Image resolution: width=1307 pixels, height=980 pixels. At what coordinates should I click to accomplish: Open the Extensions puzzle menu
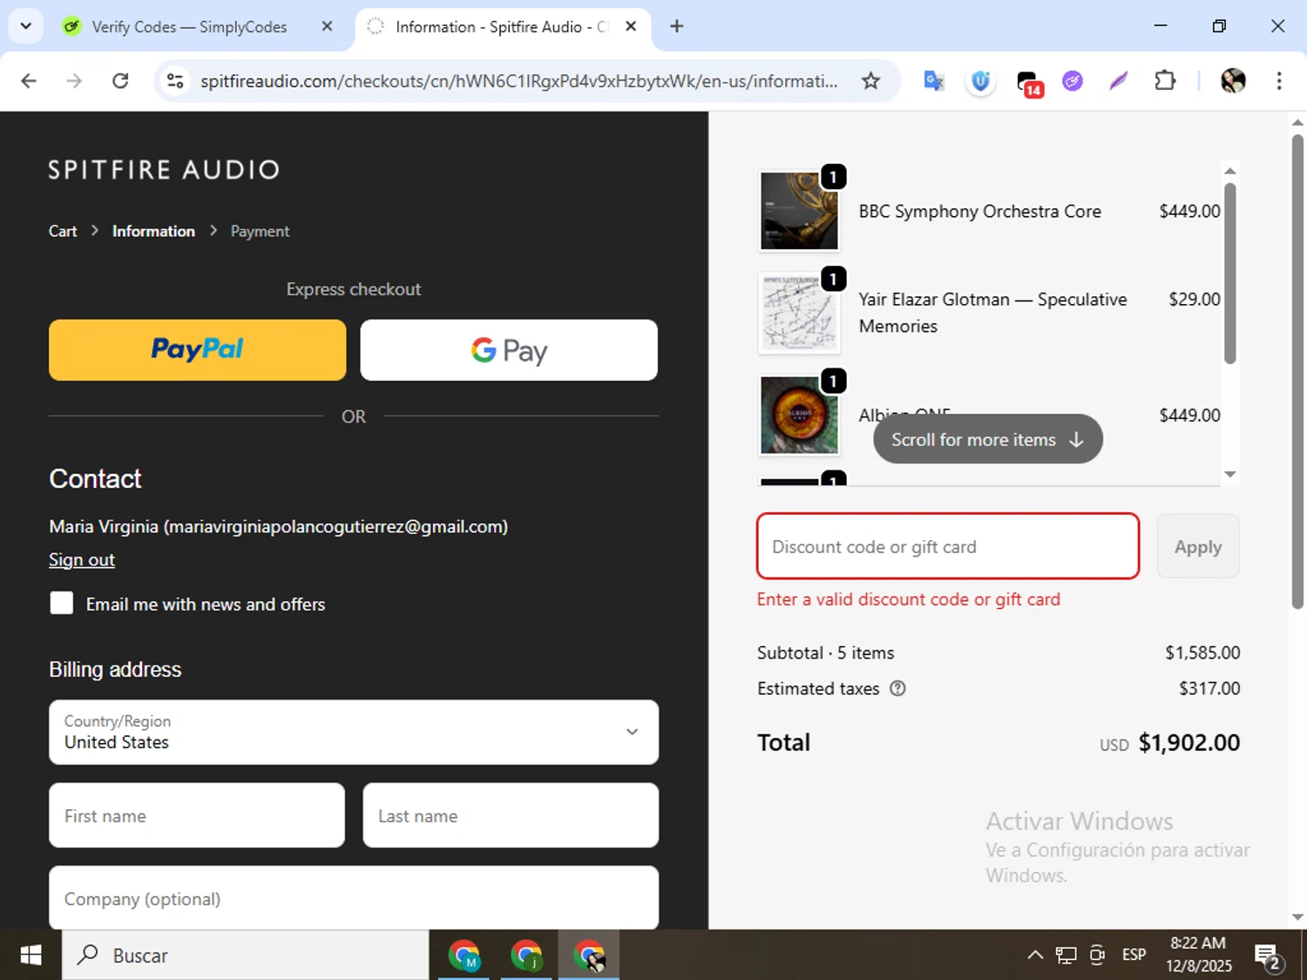[1165, 81]
